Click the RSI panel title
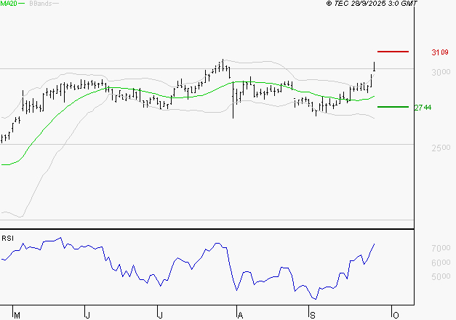This screenshot has width=456, height=320. tap(7, 238)
